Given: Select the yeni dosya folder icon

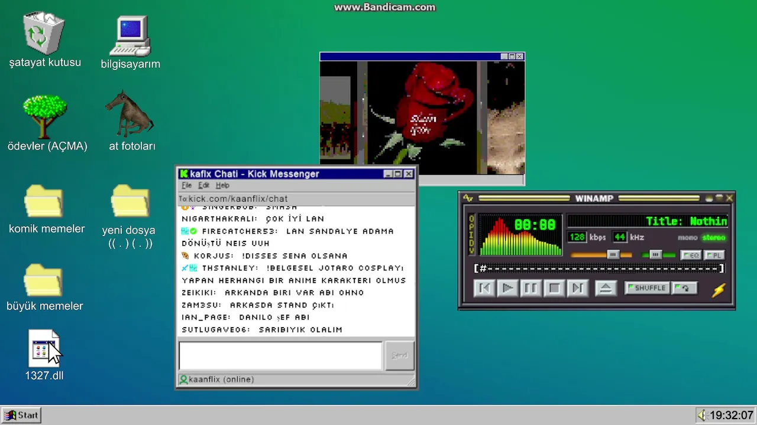Looking at the screenshot, I should (130, 202).
